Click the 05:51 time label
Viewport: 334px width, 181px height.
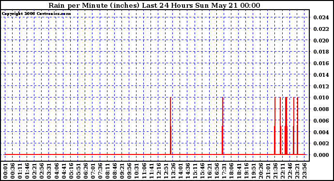point(78,171)
